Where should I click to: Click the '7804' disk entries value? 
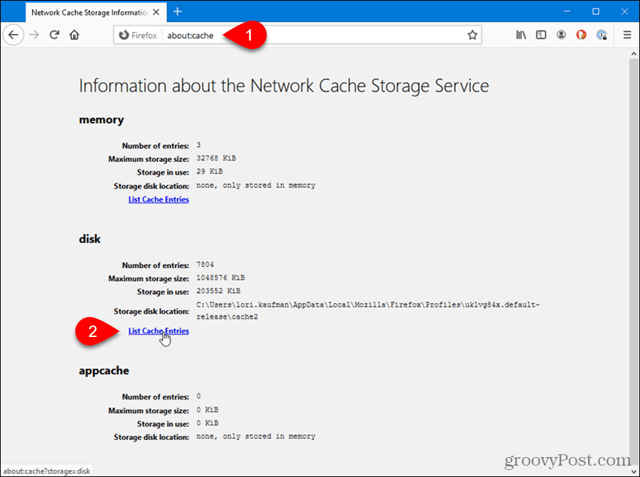pos(205,265)
